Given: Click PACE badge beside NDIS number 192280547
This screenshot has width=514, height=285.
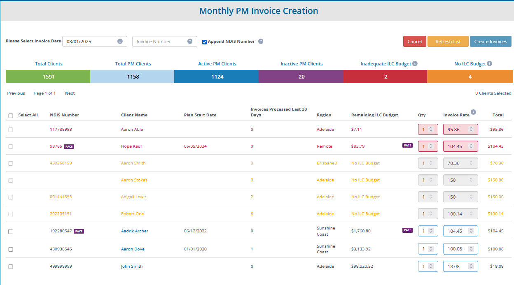Looking at the screenshot, I should click(79, 231).
